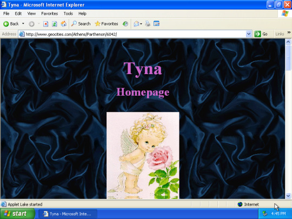
Task: Click the system tray network icon
Action: [264, 214]
